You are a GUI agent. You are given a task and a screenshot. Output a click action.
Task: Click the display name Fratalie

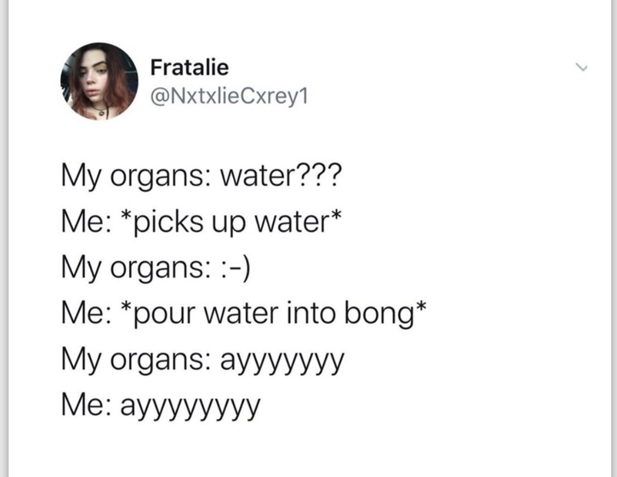[x=189, y=68]
